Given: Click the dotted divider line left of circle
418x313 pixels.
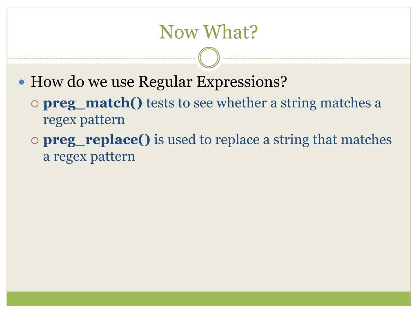Looking at the screenshot, I should click(102, 58).
